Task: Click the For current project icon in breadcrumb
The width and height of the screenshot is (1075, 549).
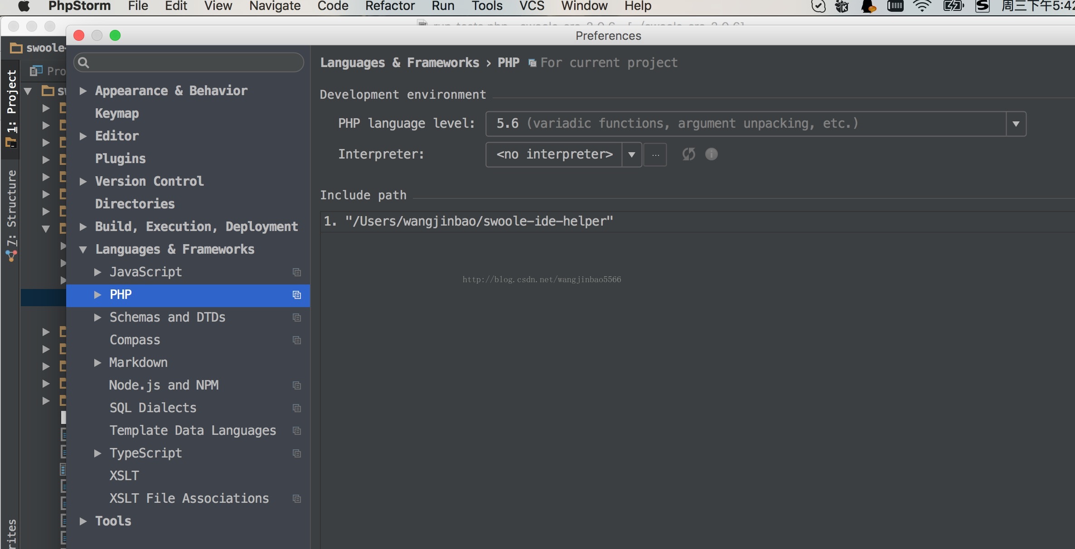Action: 533,63
